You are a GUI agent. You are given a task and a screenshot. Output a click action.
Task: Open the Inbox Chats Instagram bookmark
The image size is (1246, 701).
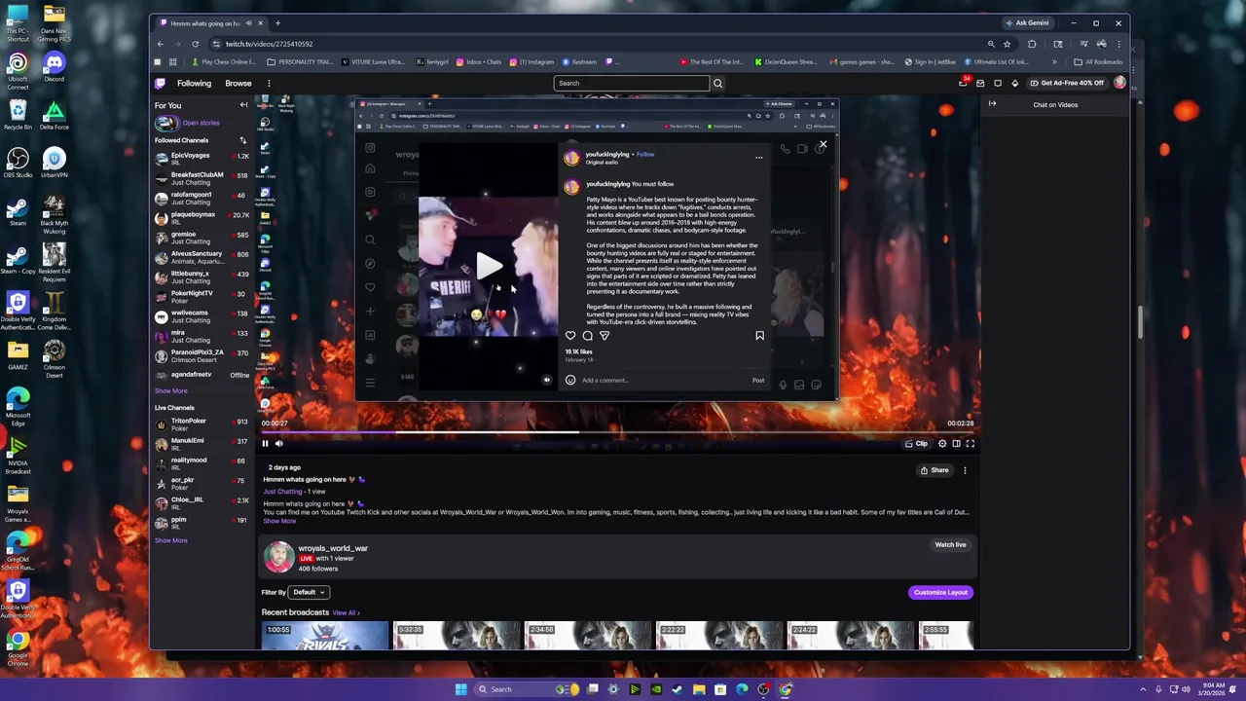click(x=480, y=62)
